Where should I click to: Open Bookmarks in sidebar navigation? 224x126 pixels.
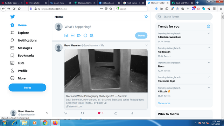click(22, 56)
